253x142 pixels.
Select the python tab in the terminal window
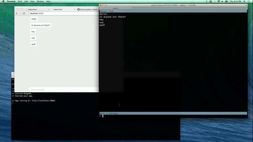pos(115,8)
